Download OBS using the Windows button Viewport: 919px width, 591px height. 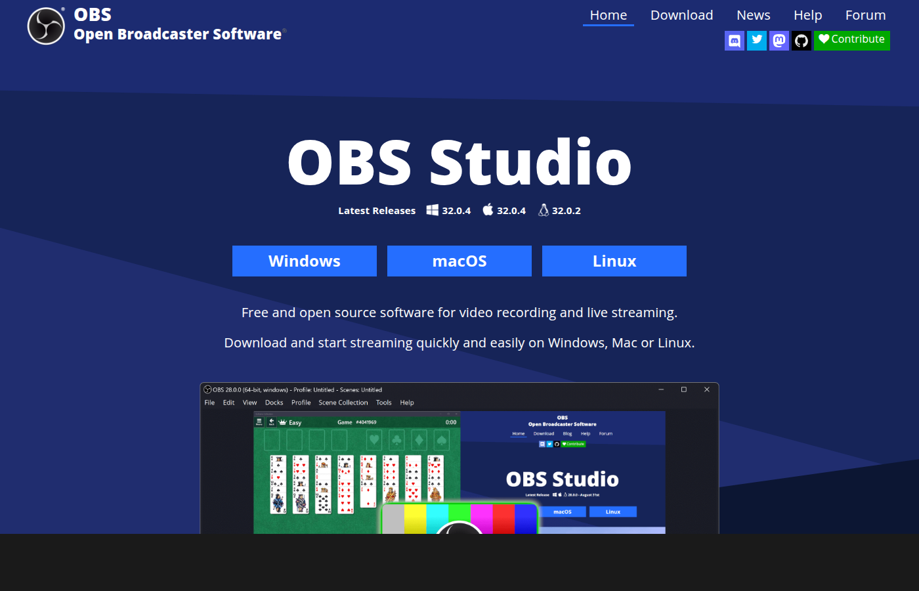(x=304, y=261)
